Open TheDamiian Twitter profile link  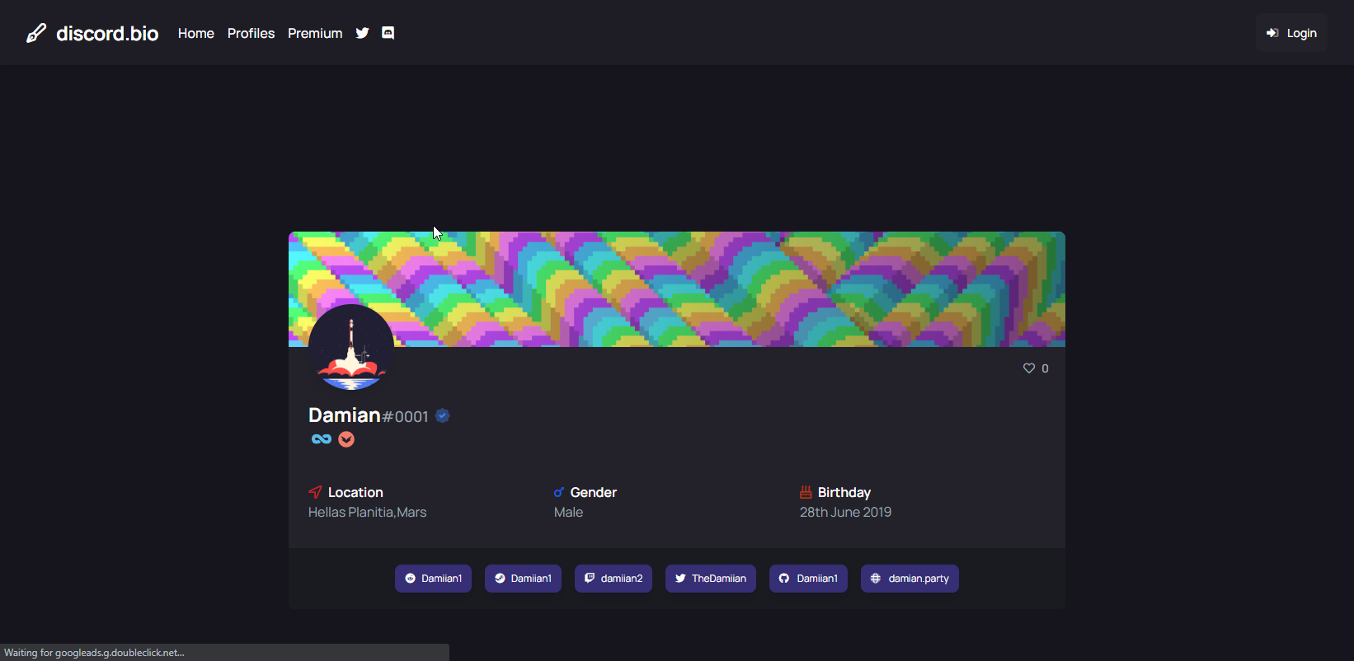(710, 579)
